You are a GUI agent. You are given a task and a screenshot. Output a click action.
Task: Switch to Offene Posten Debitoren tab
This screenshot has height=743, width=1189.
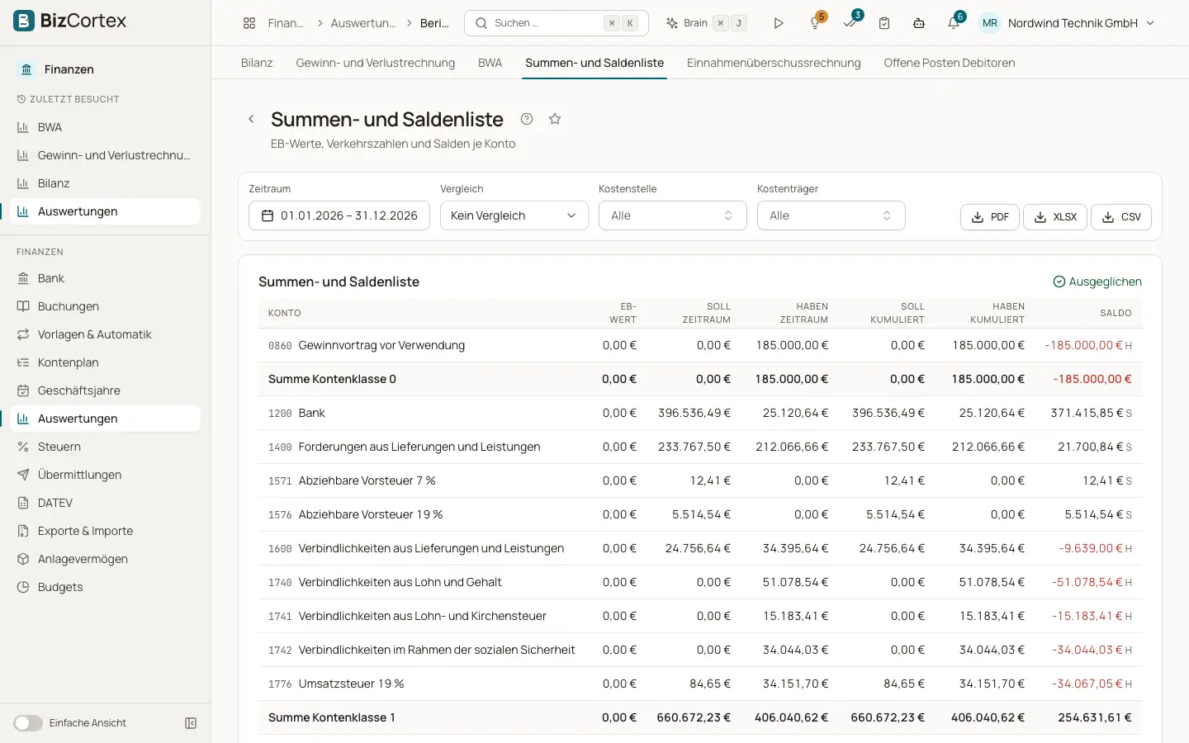949,63
